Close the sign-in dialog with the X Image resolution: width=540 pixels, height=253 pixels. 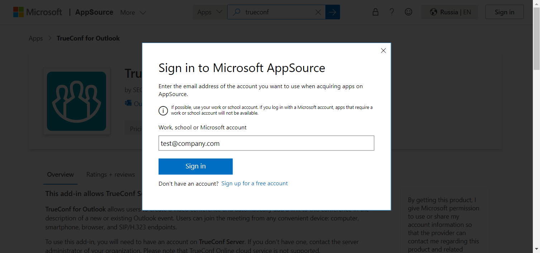383,51
